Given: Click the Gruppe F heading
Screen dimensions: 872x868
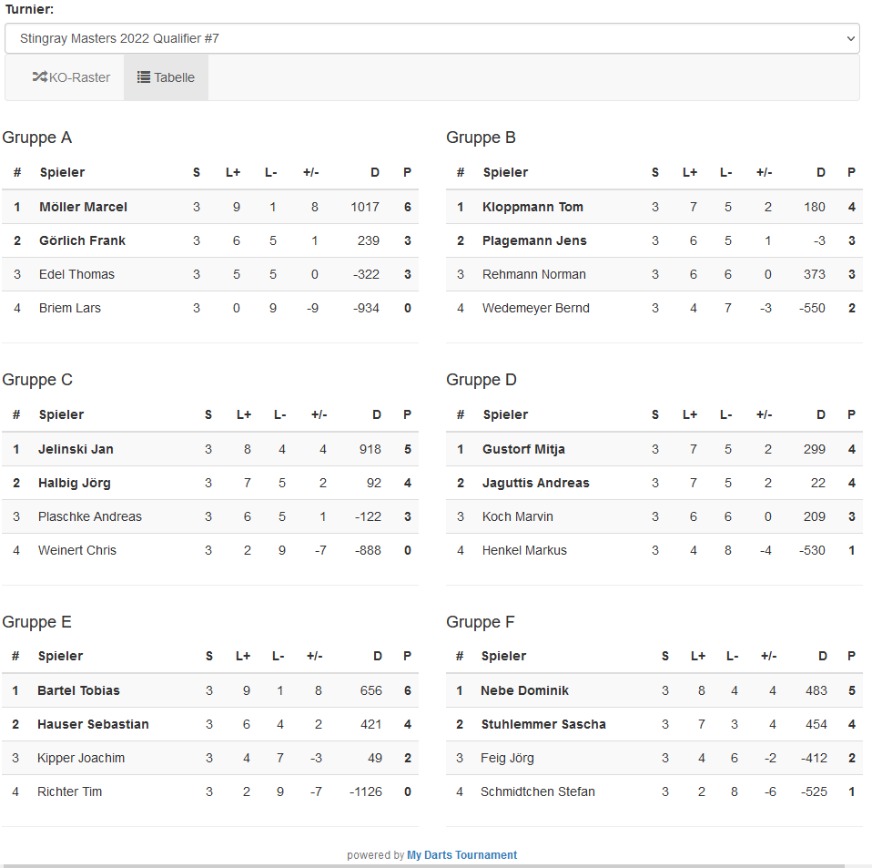Looking at the screenshot, I should click(x=481, y=622).
